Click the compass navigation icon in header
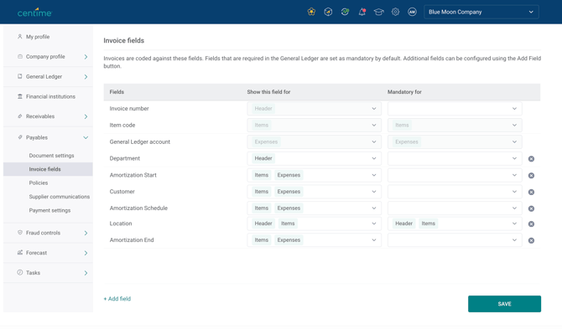Screen dimensions: 562x329 point(328,12)
